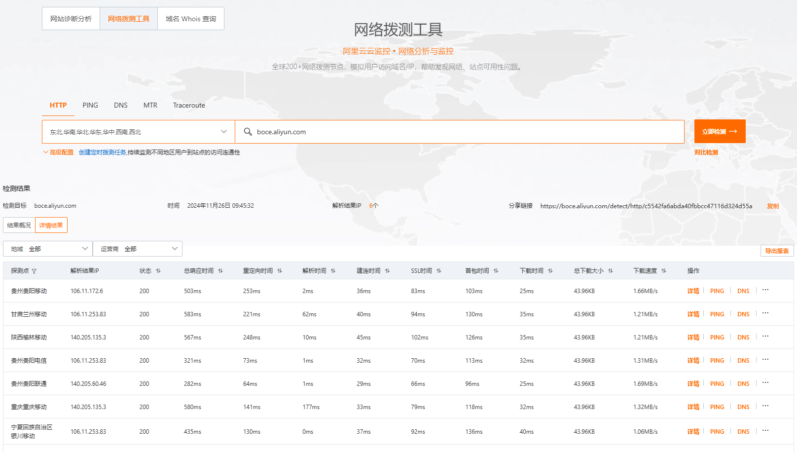Viewport: 797px width, 452px height.
Task: Run DNS for 陕西榆林移动 row
Action: (743, 338)
